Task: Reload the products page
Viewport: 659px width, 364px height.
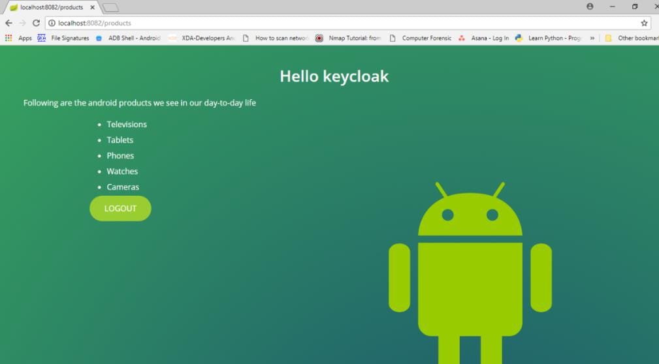Action: (x=36, y=23)
